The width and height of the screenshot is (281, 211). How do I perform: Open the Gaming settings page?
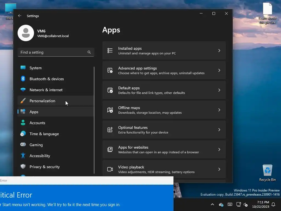coord(55,145)
